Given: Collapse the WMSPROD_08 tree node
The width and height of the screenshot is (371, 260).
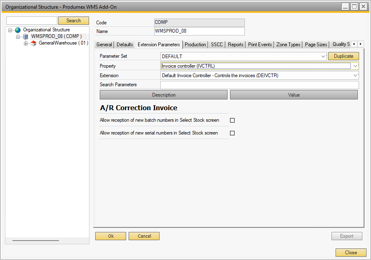Looking at the screenshot, I should click(x=18, y=37).
